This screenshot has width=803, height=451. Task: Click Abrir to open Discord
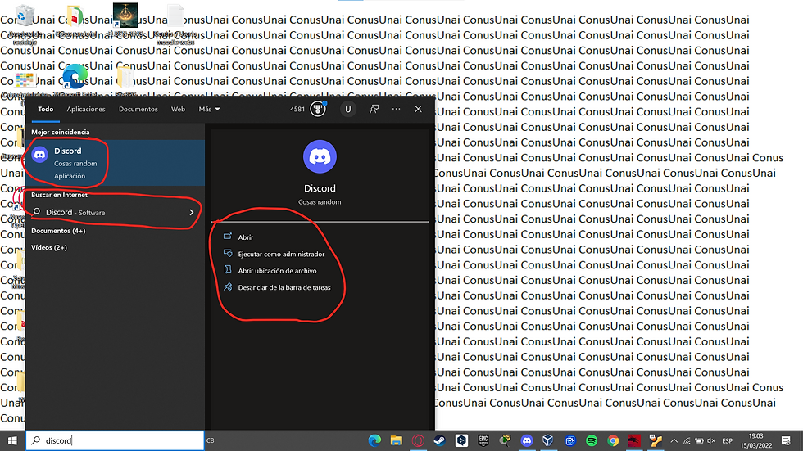(245, 237)
